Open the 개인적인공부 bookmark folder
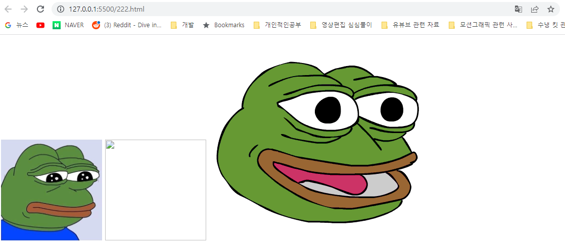This screenshot has width=565, height=252. click(x=277, y=25)
